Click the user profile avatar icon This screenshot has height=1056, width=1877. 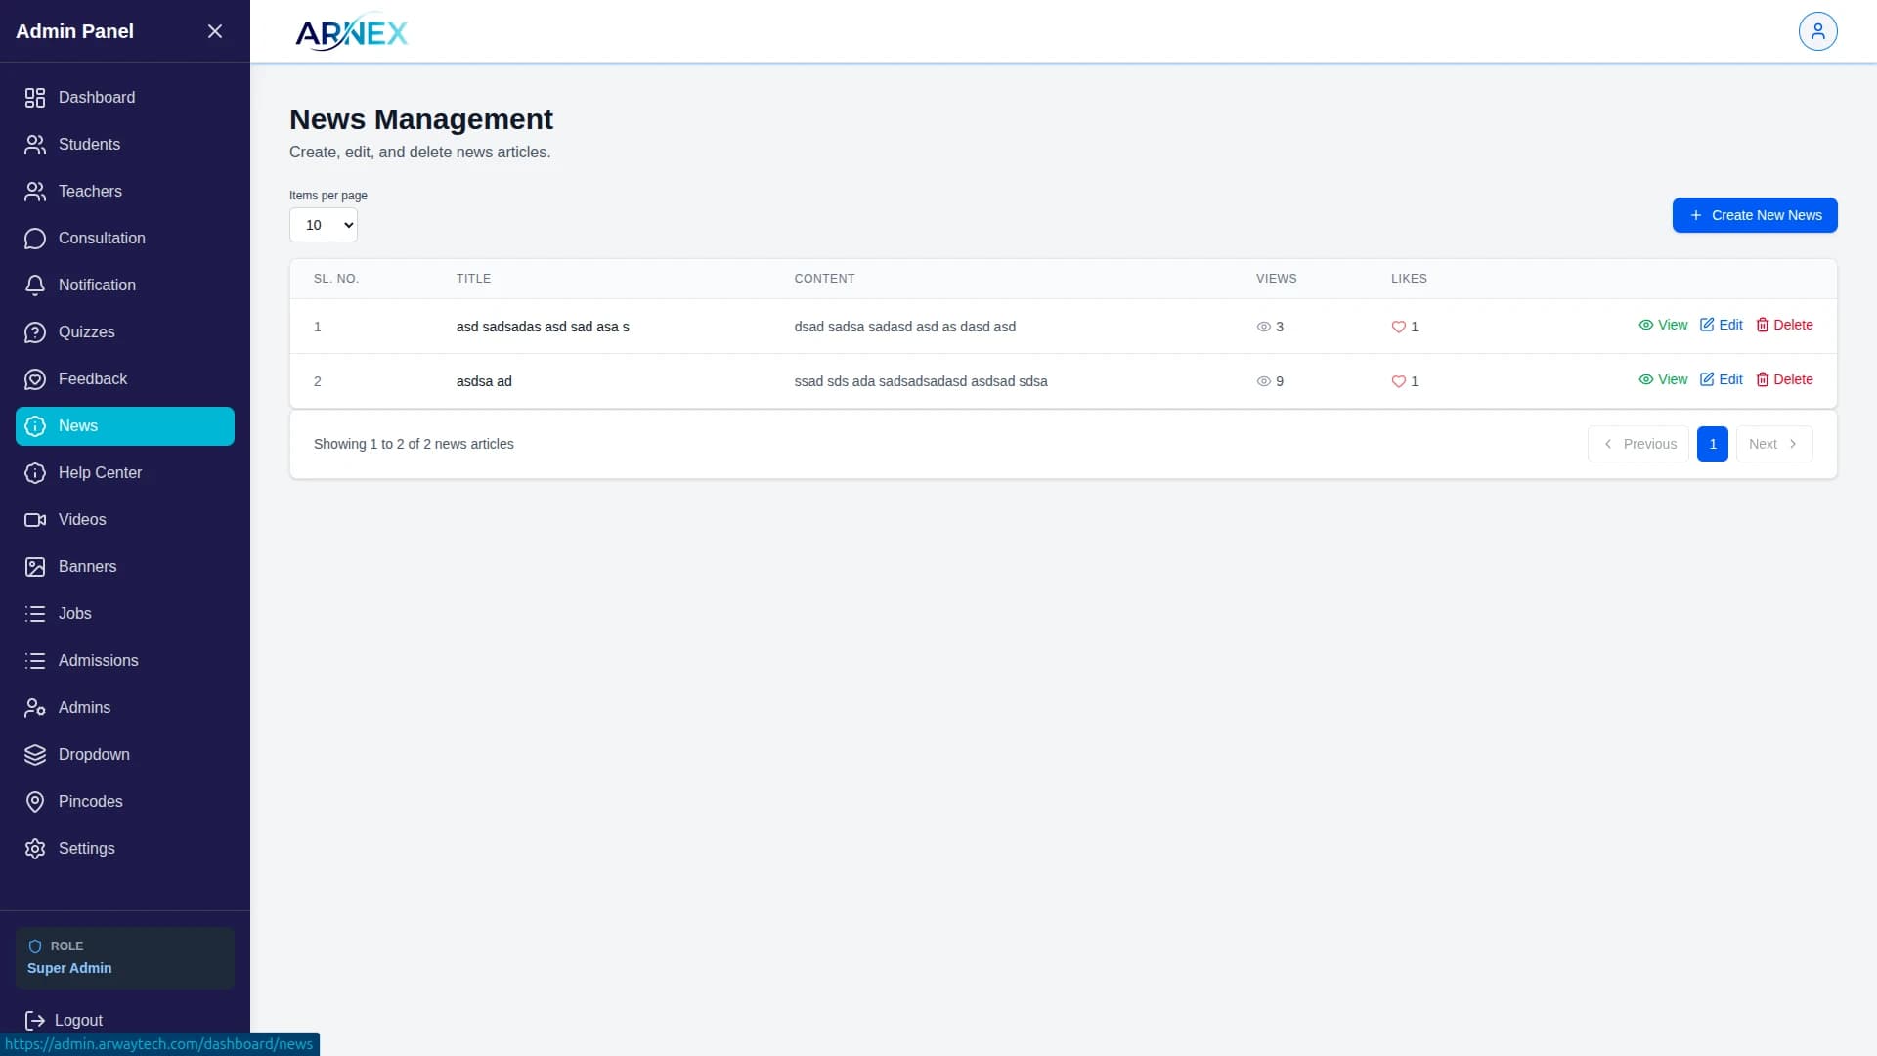click(x=1817, y=31)
